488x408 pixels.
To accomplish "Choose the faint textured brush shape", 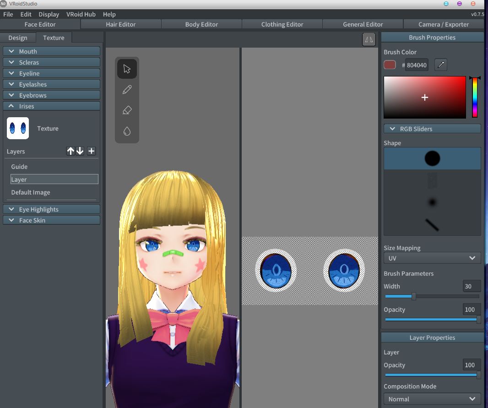I will point(432,180).
